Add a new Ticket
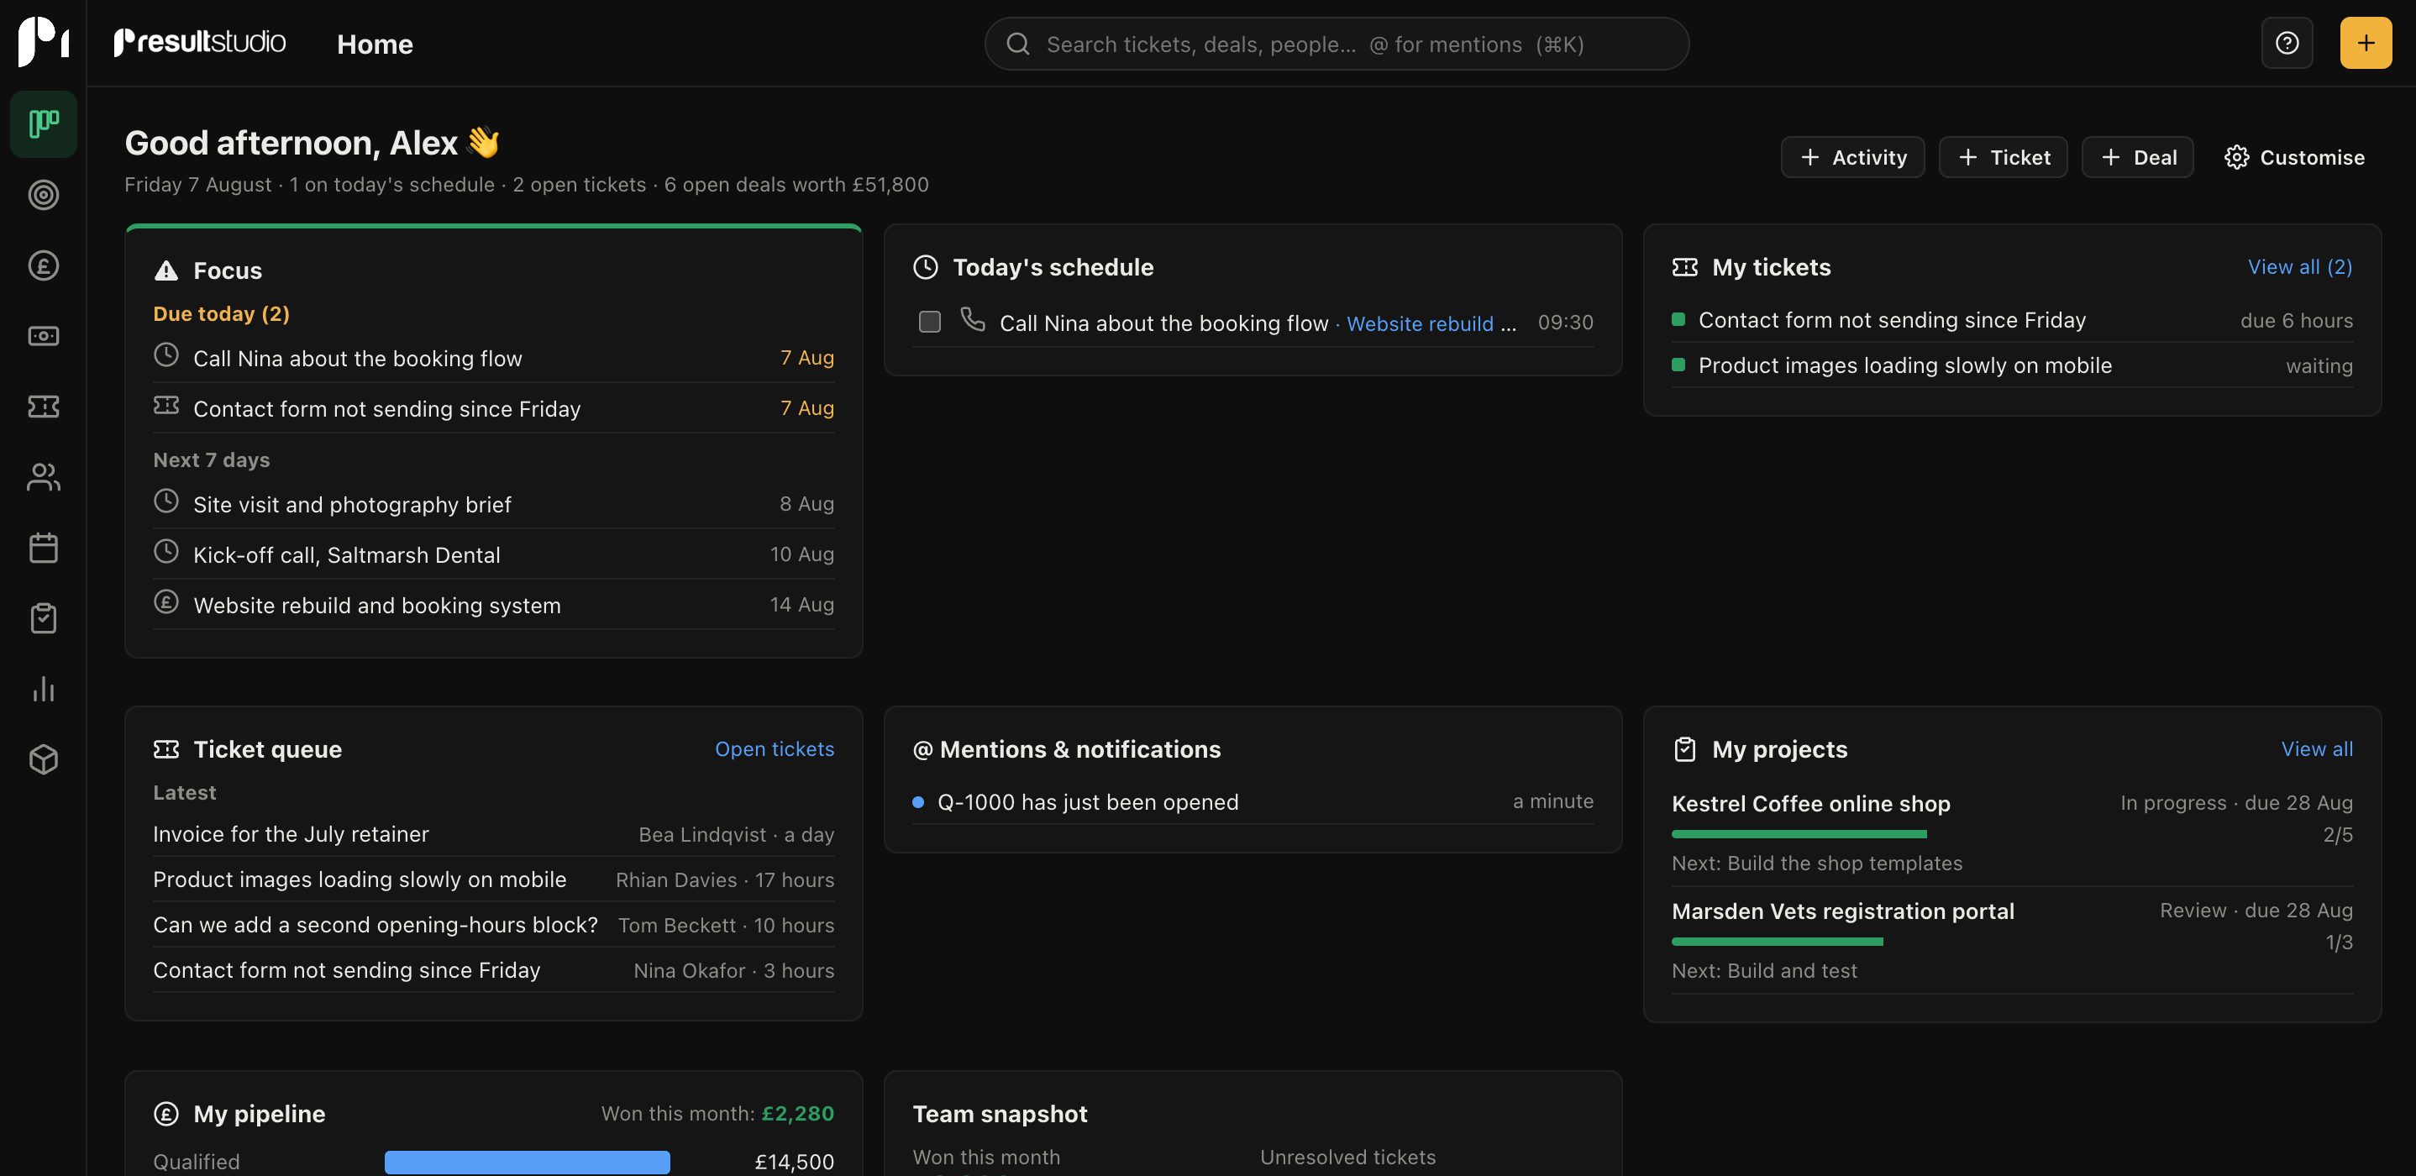The width and height of the screenshot is (2416, 1176). click(2003, 158)
